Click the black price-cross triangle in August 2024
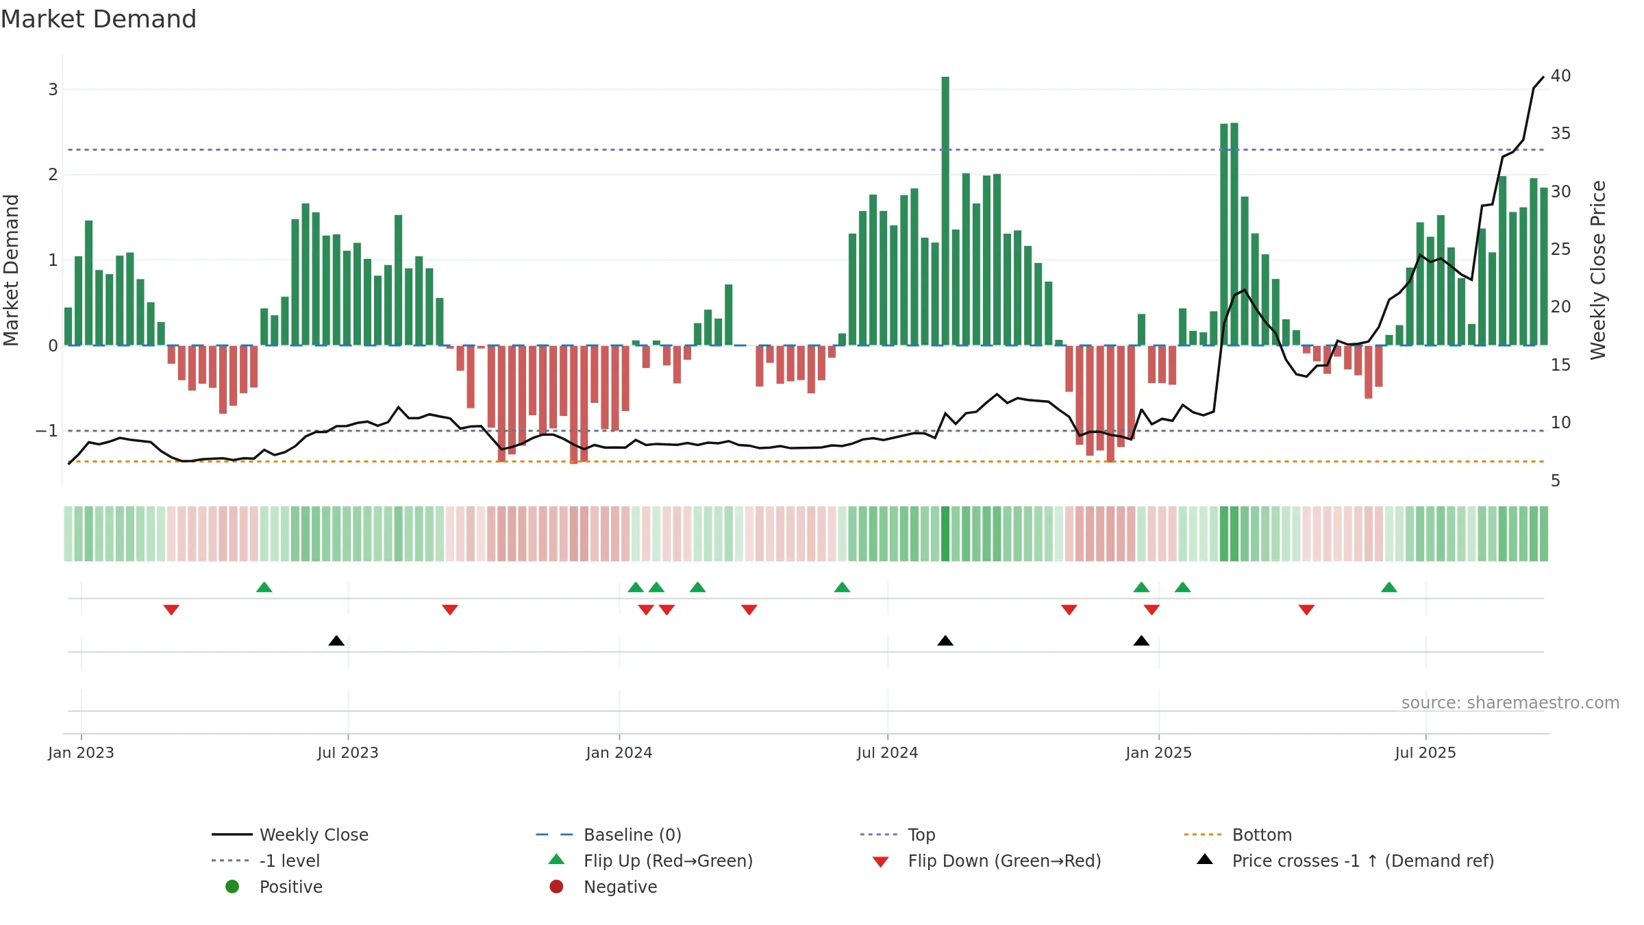 (x=945, y=641)
